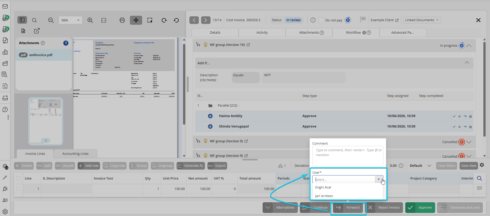490x216 pixels.
Task: Activate the area selection tool
Action: click(150, 20)
